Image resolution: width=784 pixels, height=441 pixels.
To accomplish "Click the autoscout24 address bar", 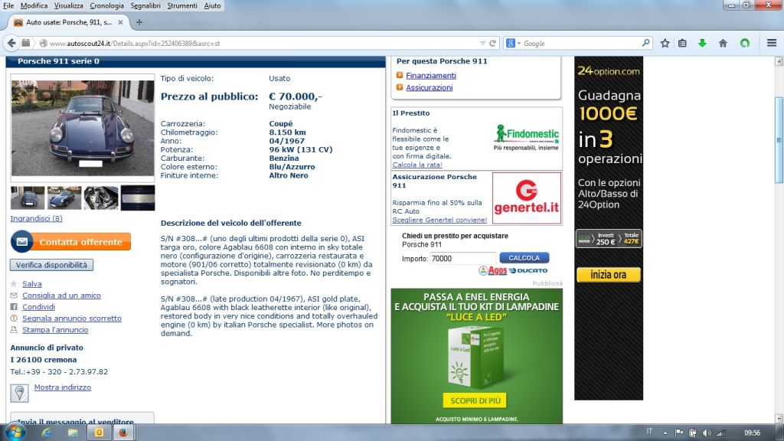I will pyautogui.click(x=260, y=44).
